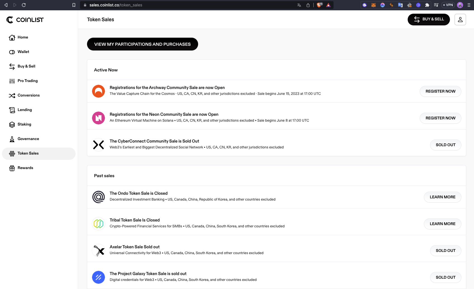Open Brave Shields lion icon
The height and width of the screenshot is (289, 474).
pyautogui.click(x=319, y=5)
